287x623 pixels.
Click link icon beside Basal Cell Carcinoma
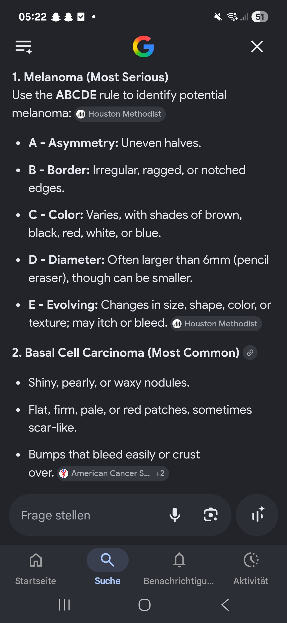pyautogui.click(x=250, y=353)
